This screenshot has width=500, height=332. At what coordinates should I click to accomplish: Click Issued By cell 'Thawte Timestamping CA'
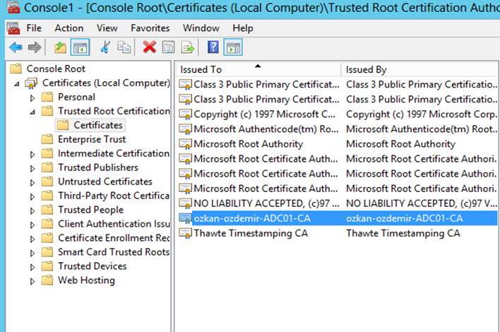[403, 233]
